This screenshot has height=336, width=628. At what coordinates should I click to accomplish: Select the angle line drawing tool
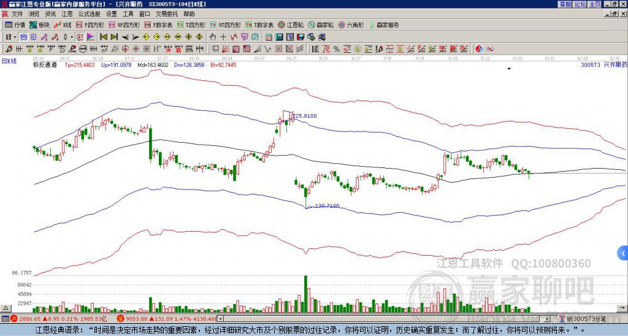point(257,49)
